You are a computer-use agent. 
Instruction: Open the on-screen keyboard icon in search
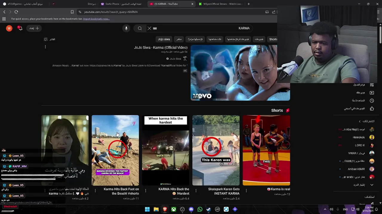155,28
